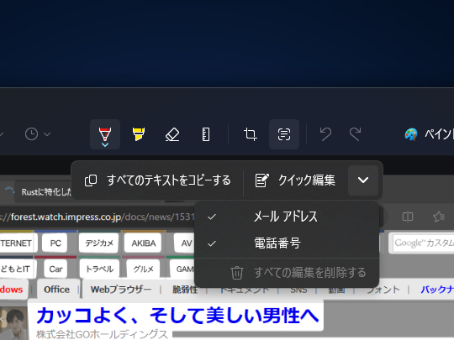
Task: Open the Webブラウザー navigation tab
Action: click(x=121, y=289)
